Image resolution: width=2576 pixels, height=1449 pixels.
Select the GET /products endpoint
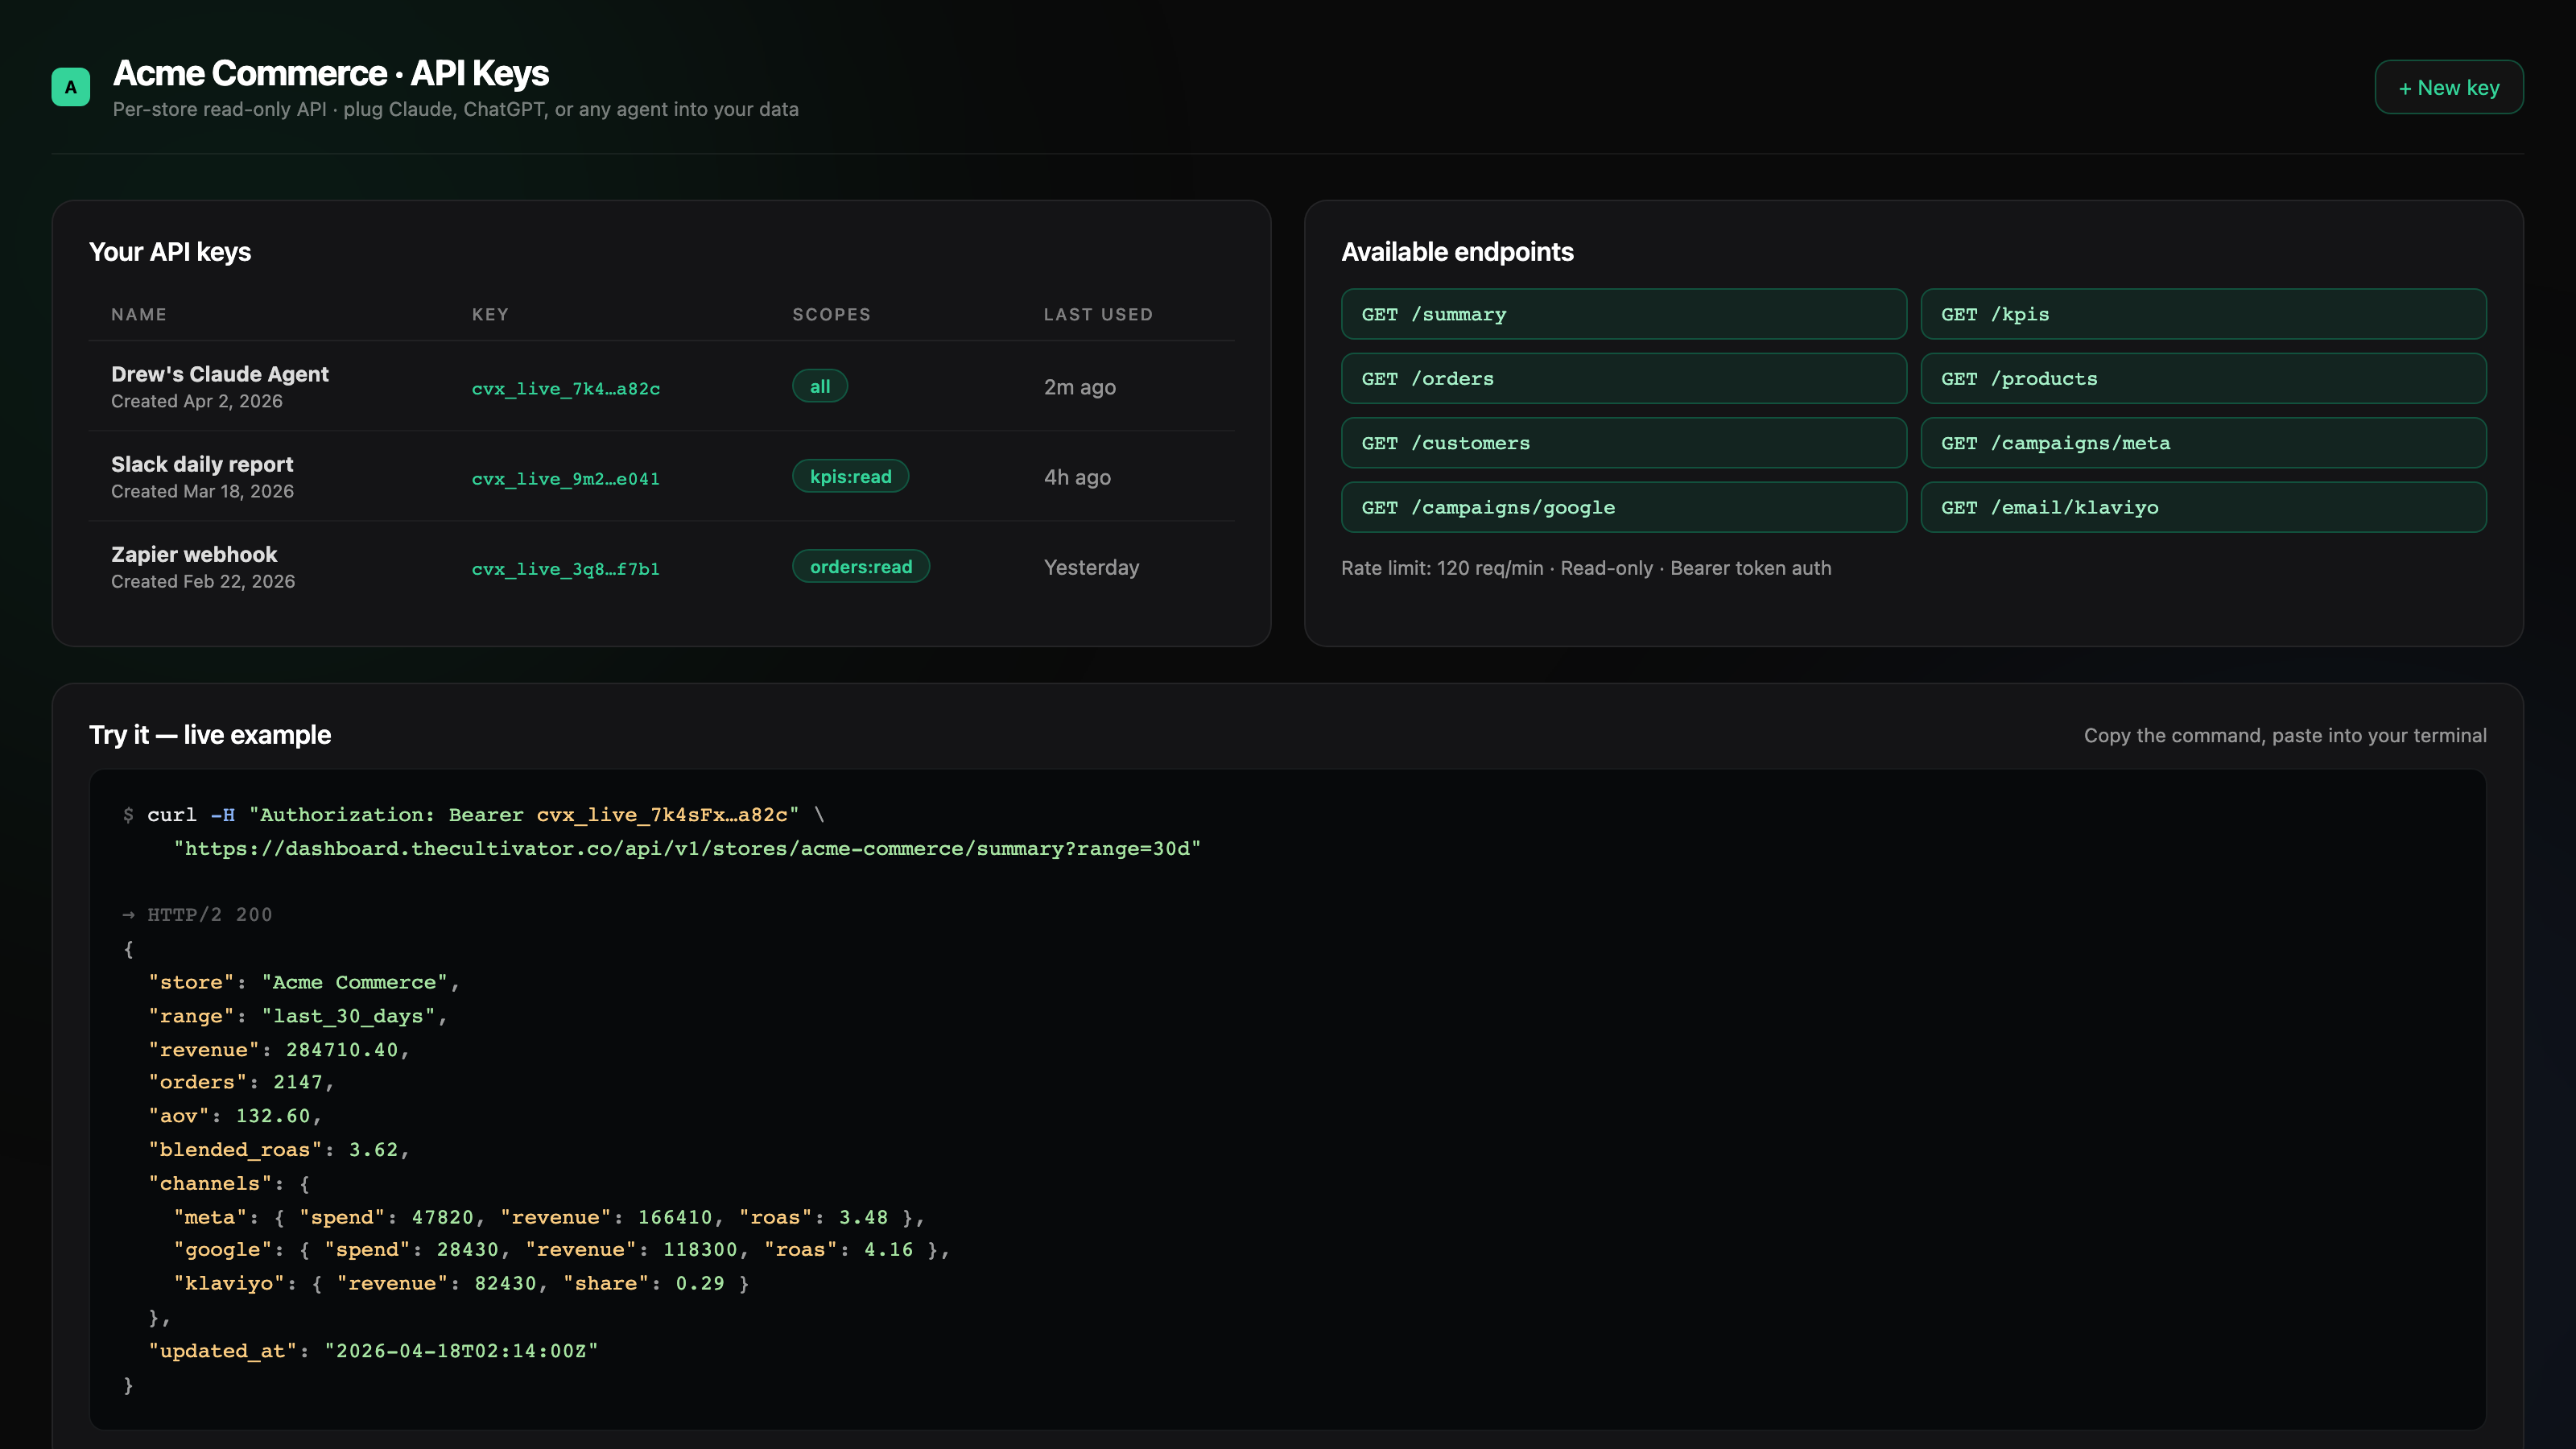2204,378
